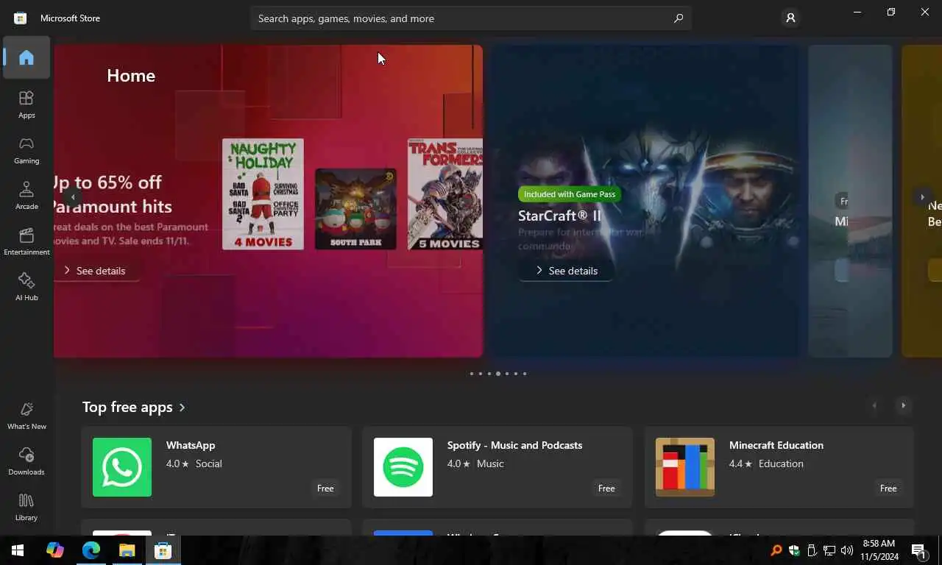
Task: Select the fifth carousel page dot
Action: [507, 374]
